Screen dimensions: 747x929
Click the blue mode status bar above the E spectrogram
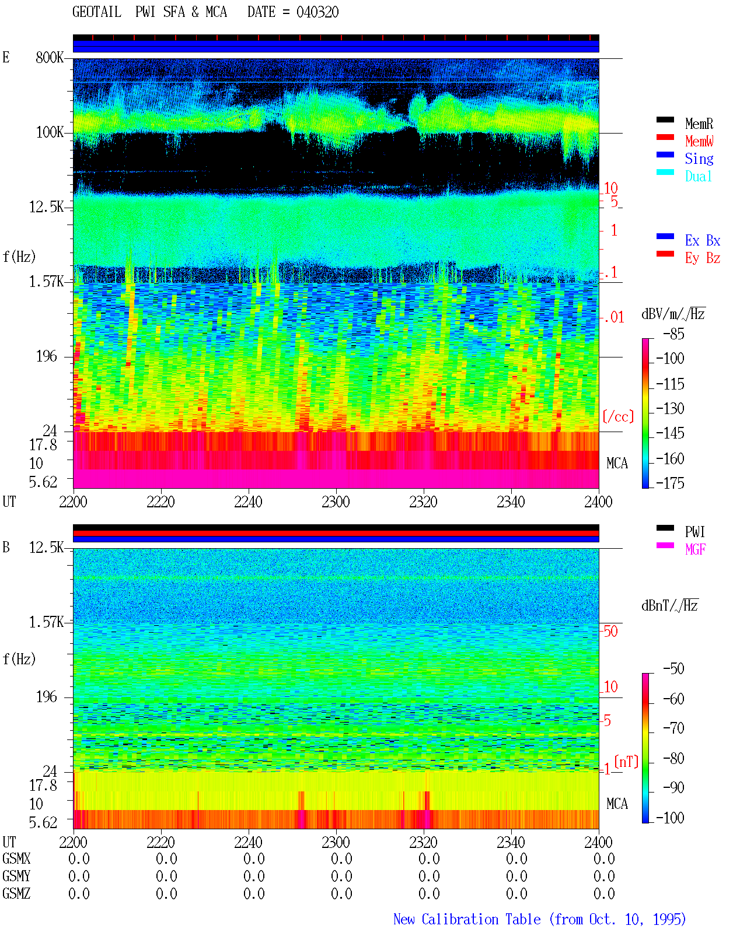coord(336,46)
